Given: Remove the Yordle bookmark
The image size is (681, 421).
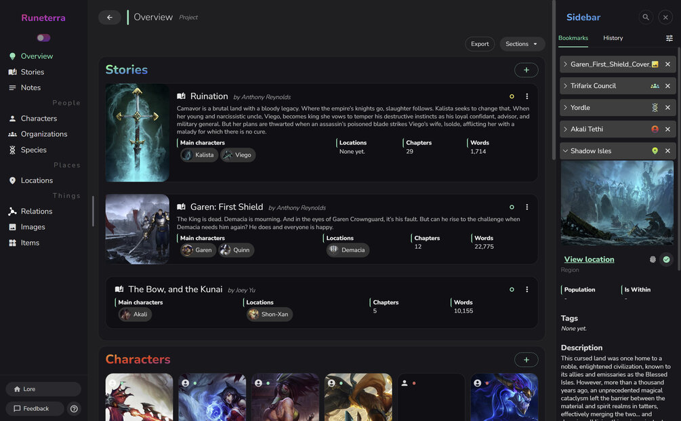Looking at the screenshot, I should pyautogui.click(x=667, y=108).
